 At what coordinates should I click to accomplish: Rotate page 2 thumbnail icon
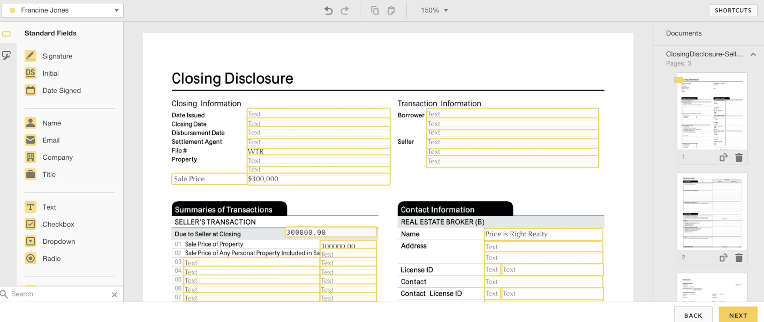tap(723, 258)
